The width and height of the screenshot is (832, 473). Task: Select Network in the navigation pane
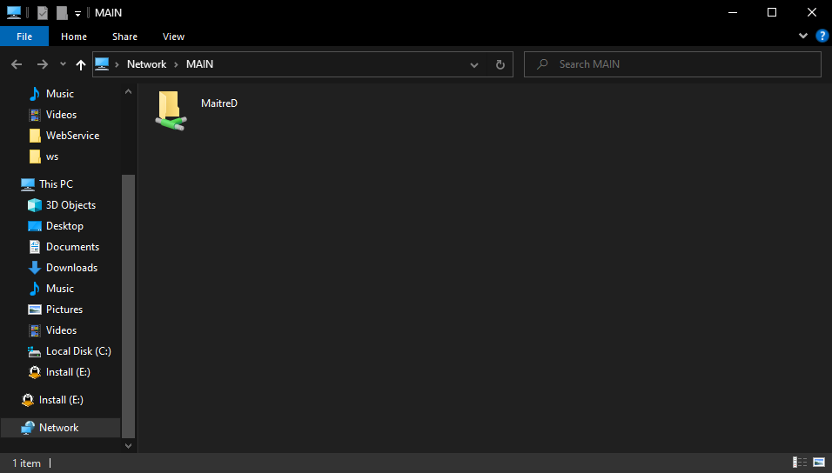[58, 428]
